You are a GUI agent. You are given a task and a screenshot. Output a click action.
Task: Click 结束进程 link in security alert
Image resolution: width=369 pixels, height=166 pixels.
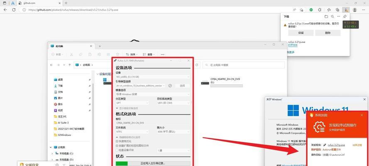point(357,145)
